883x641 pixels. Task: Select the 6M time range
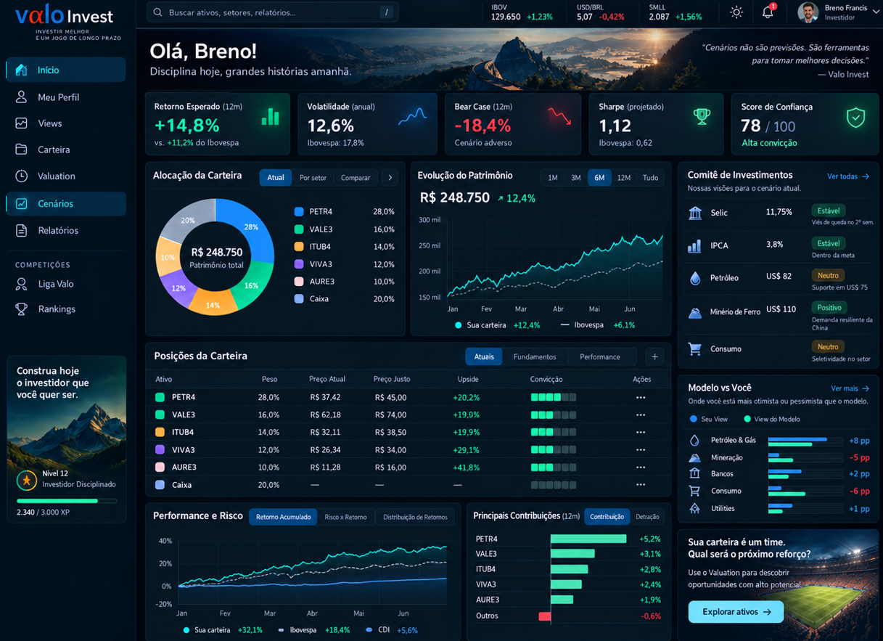click(x=599, y=178)
